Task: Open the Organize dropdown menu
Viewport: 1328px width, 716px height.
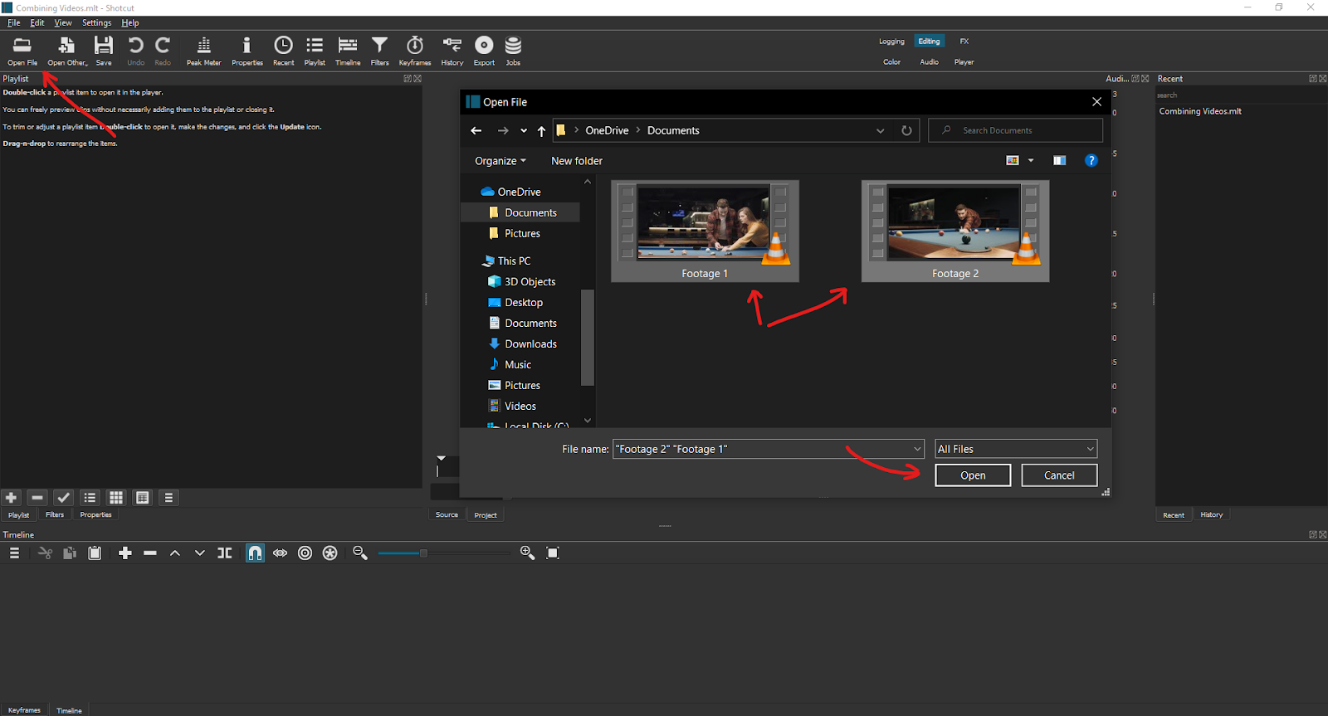Action: point(500,161)
